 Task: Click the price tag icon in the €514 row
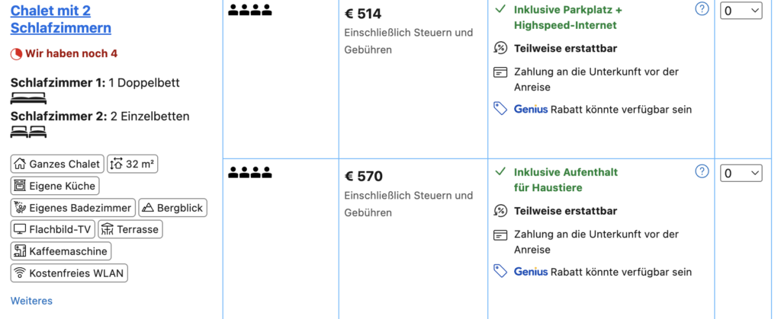click(x=500, y=109)
